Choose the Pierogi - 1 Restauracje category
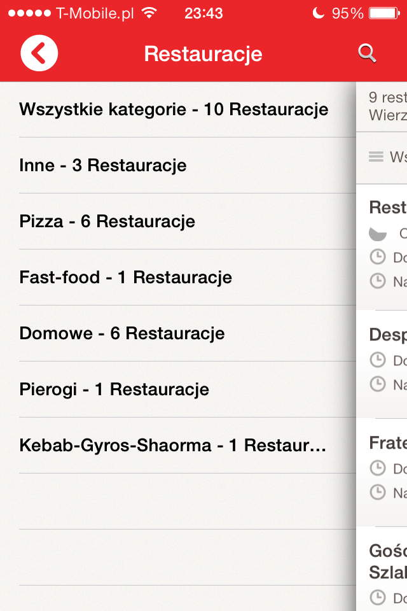 (x=114, y=390)
